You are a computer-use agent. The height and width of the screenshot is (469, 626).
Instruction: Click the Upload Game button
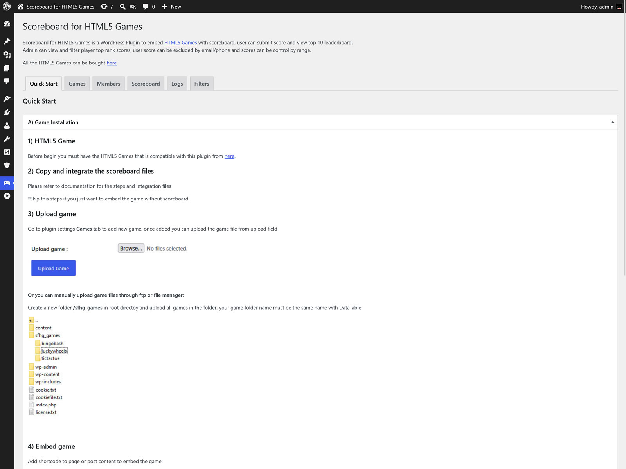(x=53, y=268)
